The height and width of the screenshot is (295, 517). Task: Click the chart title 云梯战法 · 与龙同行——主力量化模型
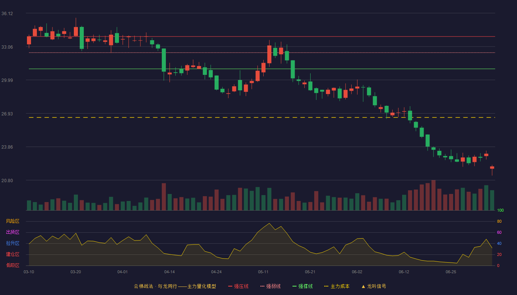point(175,286)
